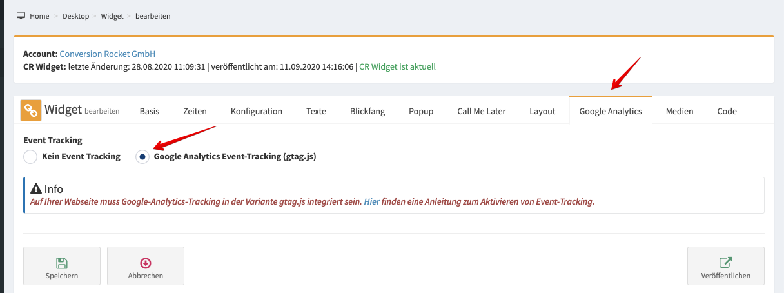Navigate to Desktop in the breadcrumb
Viewport: 784px width, 293px height.
[76, 15]
